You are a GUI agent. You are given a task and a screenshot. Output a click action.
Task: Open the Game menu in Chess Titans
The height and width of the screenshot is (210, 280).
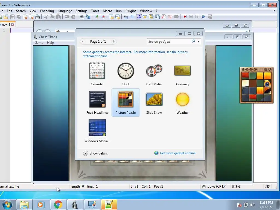click(39, 42)
